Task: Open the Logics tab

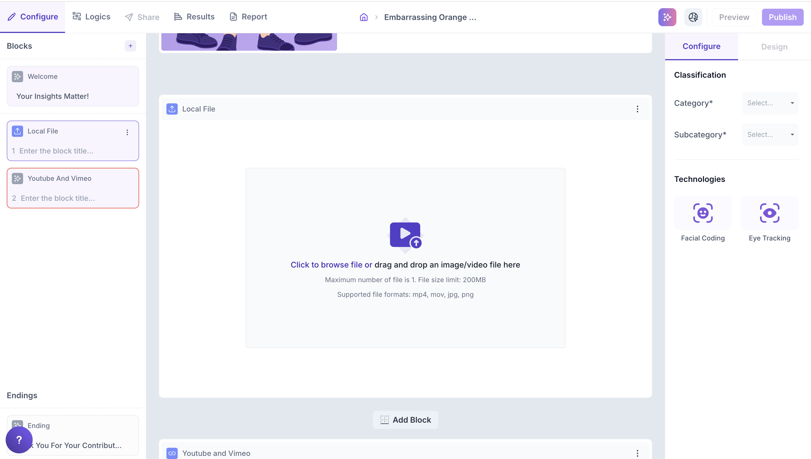Action: [x=92, y=17]
